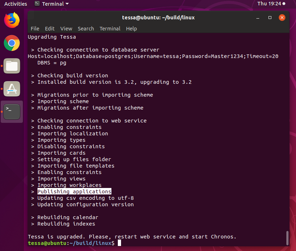Expand the Terminal app menu arrow

[x=67, y=4]
